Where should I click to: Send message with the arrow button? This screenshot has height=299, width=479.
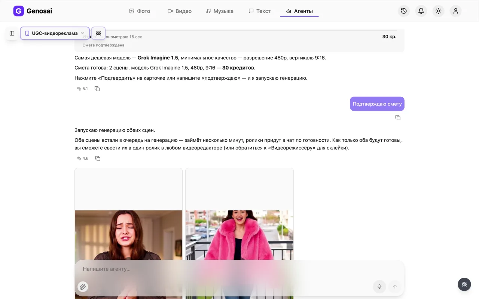pos(394,287)
